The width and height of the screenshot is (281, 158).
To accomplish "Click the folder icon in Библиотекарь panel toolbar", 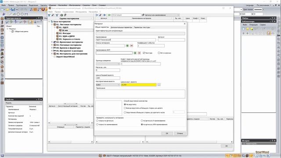I will [x=248, y=29].
